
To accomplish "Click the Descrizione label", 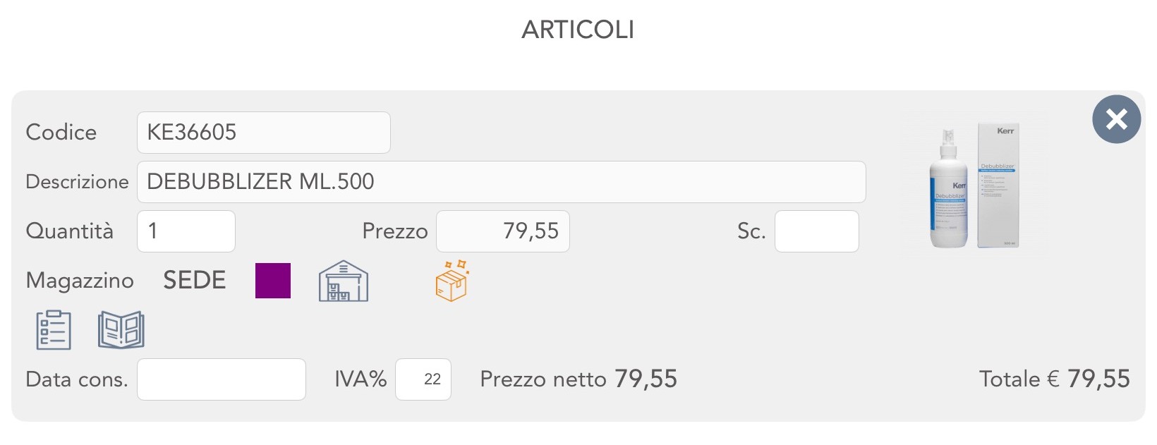I will 77,182.
